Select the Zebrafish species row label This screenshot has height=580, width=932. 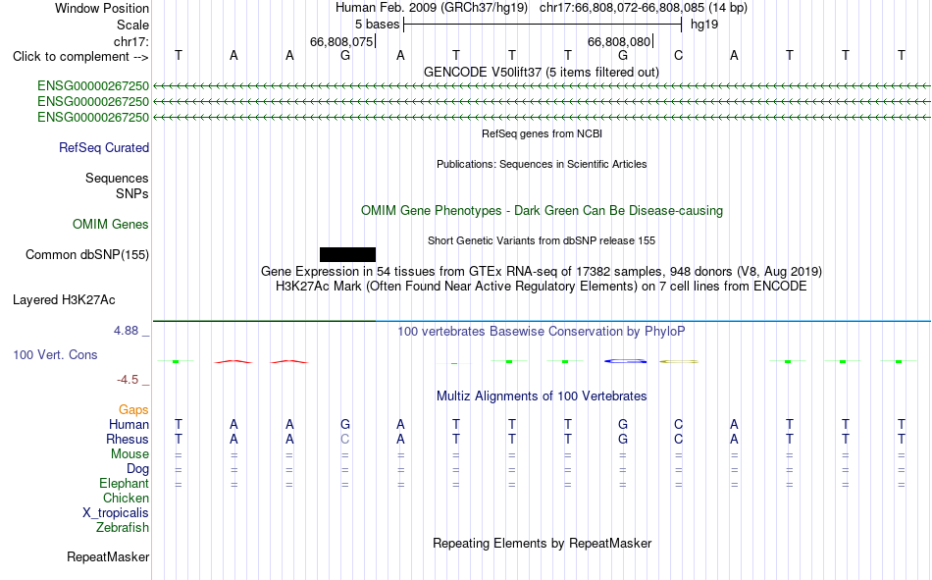coord(123,527)
